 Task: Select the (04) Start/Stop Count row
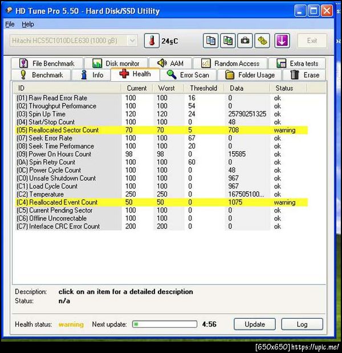tap(161, 122)
